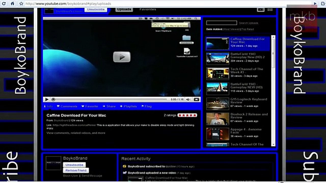The width and height of the screenshot is (326, 183).
Task: Click the Unsubscribe button in the profile box
Action: click(x=74, y=165)
